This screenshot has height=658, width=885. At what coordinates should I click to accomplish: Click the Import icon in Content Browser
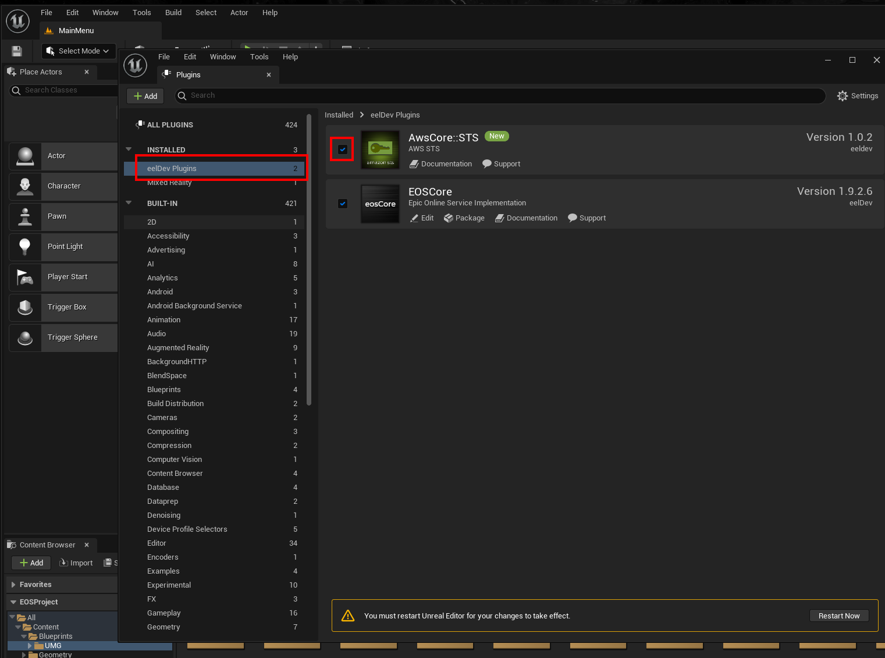(x=64, y=563)
